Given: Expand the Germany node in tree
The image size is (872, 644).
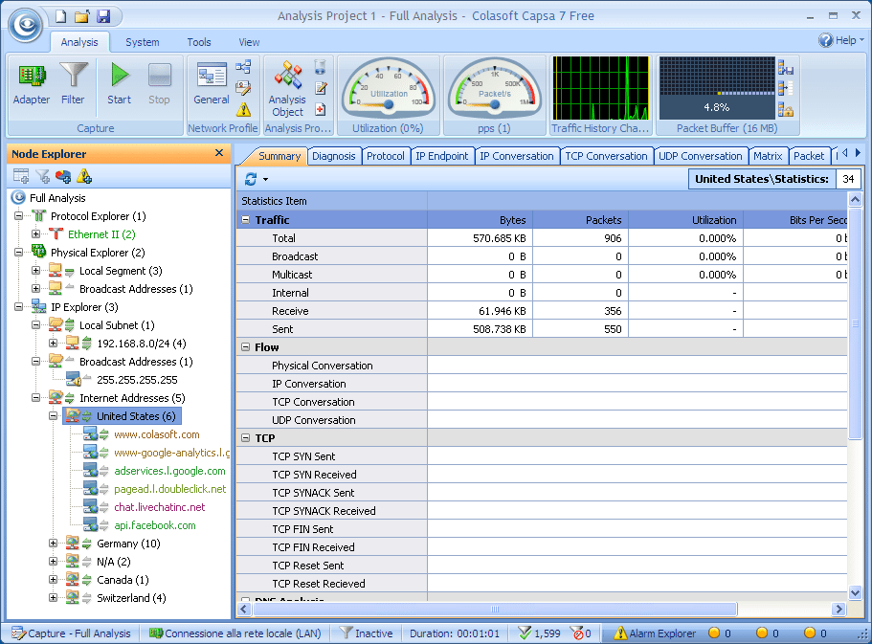Looking at the screenshot, I should [x=55, y=544].
